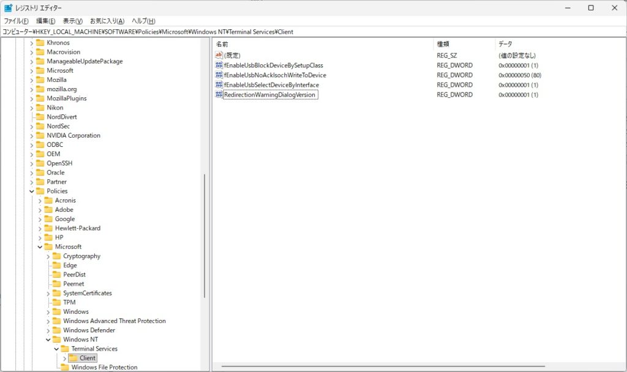Expand the Google policies key
This screenshot has height=372, width=627.
(x=40, y=219)
